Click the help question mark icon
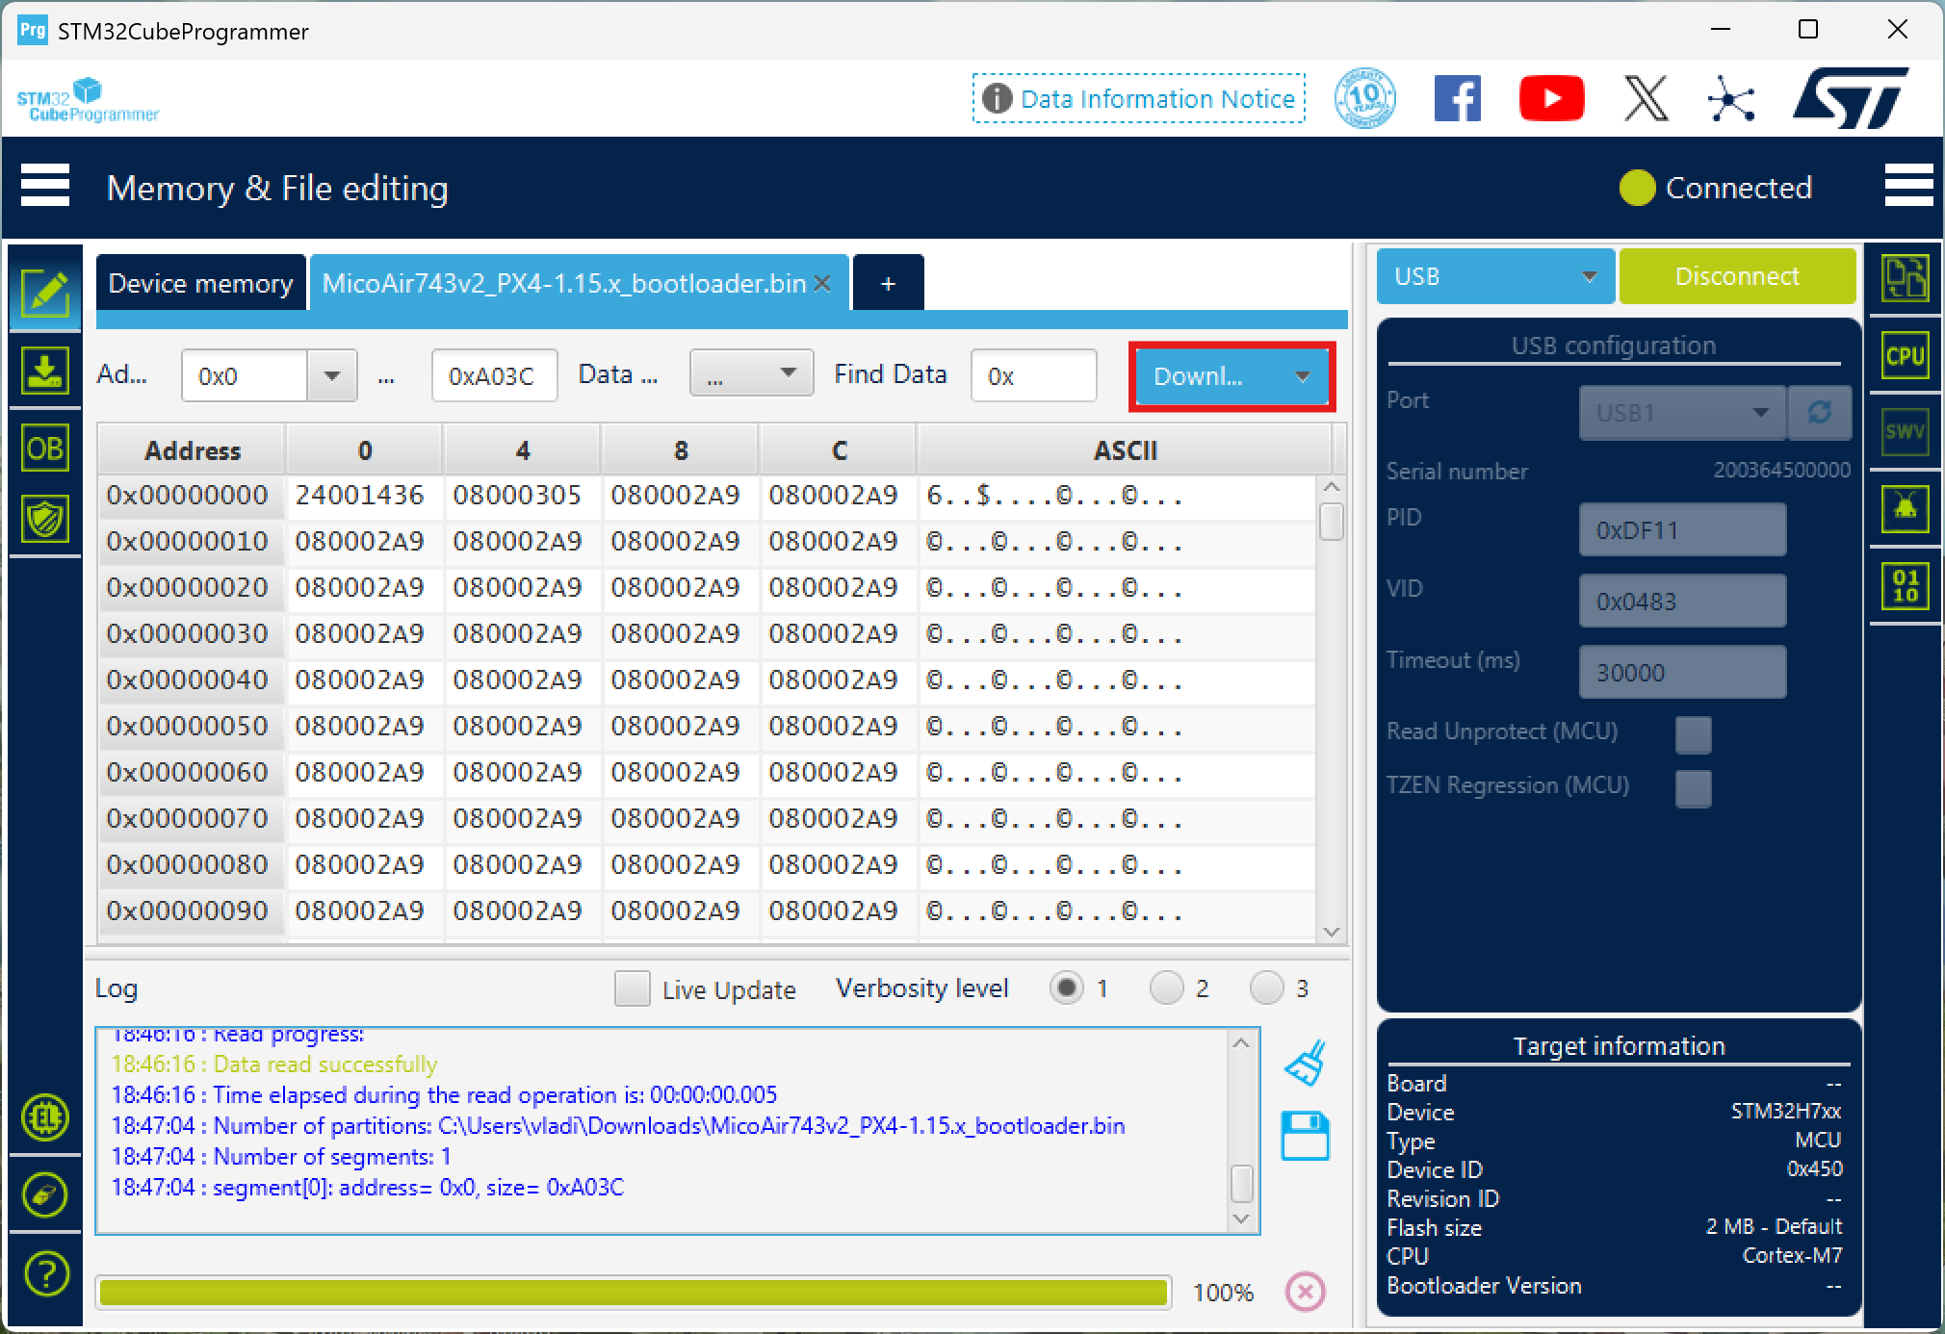1945x1334 pixels. click(x=45, y=1273)
